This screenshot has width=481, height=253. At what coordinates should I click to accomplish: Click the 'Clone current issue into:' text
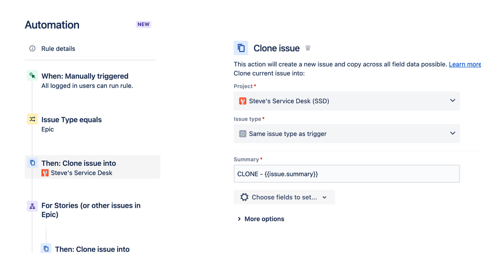(269, 73)
